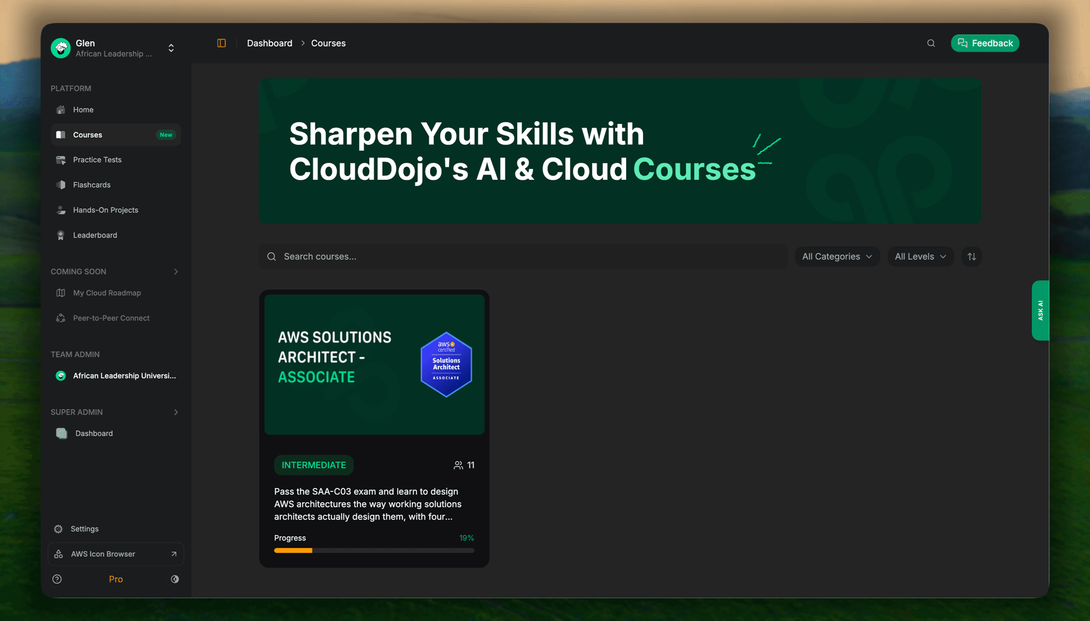Select Courses in the sidebar
Image resolution: width=1090 pixels, height=621 pixels.
point(116,135)
